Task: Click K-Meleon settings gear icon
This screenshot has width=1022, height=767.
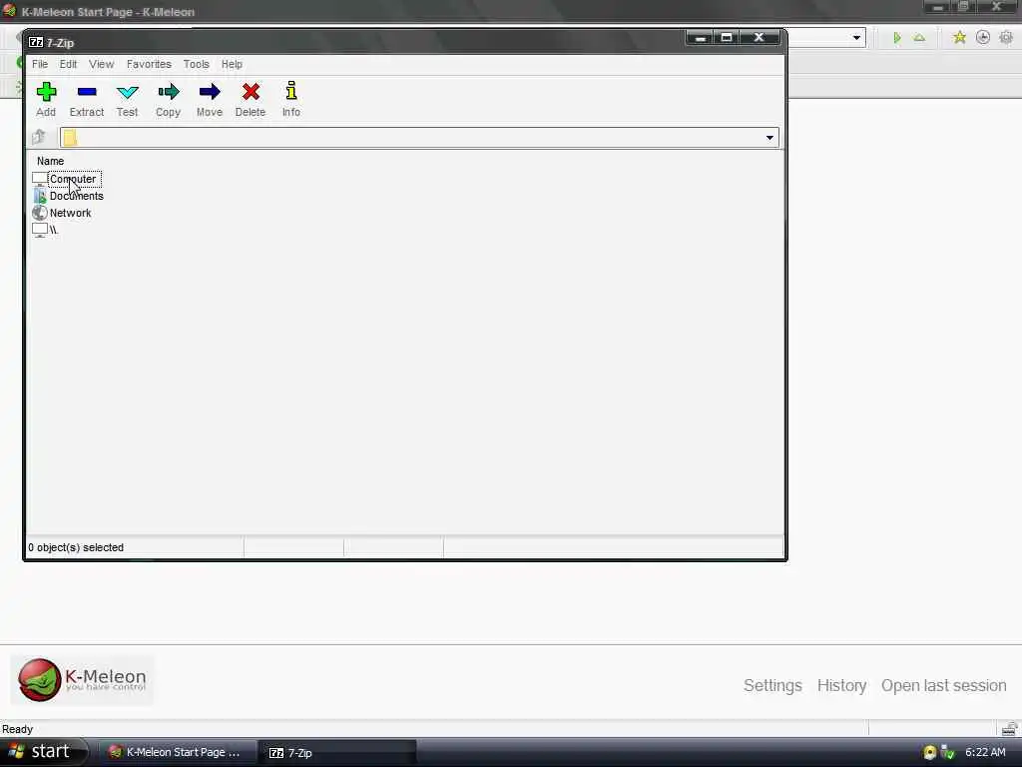Action: (1006, 37)
